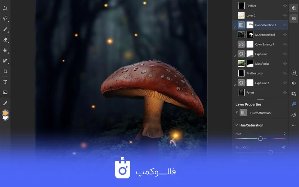Screen dimensions: 299x187
Task: Click the "Exposure 2" layer name
Action: click(262, 83)
